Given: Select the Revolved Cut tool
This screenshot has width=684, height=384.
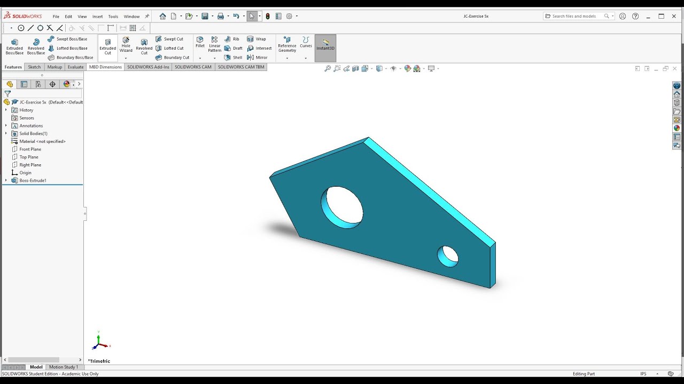Looking at the screenshot, I should 144,47.
